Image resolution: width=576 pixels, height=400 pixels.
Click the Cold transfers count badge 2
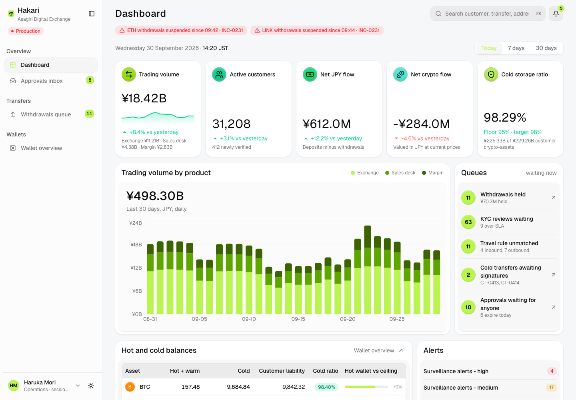point(468,275)
